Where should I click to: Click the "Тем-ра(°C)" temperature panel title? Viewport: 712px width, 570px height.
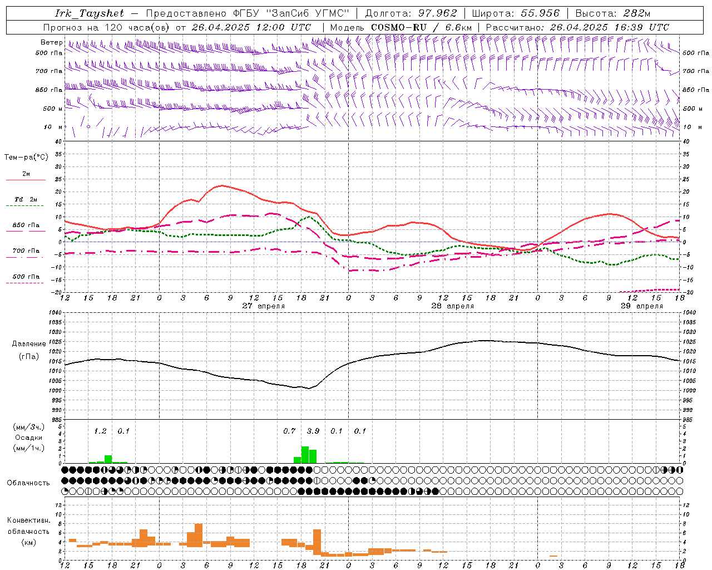[x=26, y=157]
